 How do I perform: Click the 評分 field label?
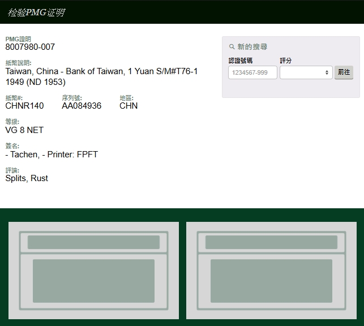[285, 61]
